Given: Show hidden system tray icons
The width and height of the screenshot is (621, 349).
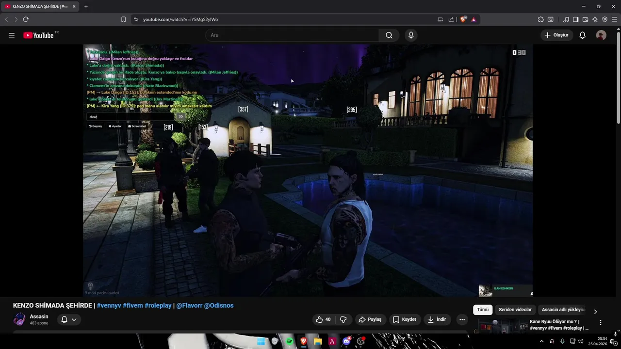Looking at the screenshot, I should click(x=541, y=341).
